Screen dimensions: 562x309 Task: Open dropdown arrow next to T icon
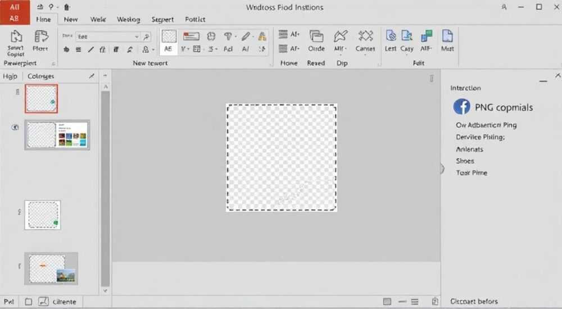235,36
